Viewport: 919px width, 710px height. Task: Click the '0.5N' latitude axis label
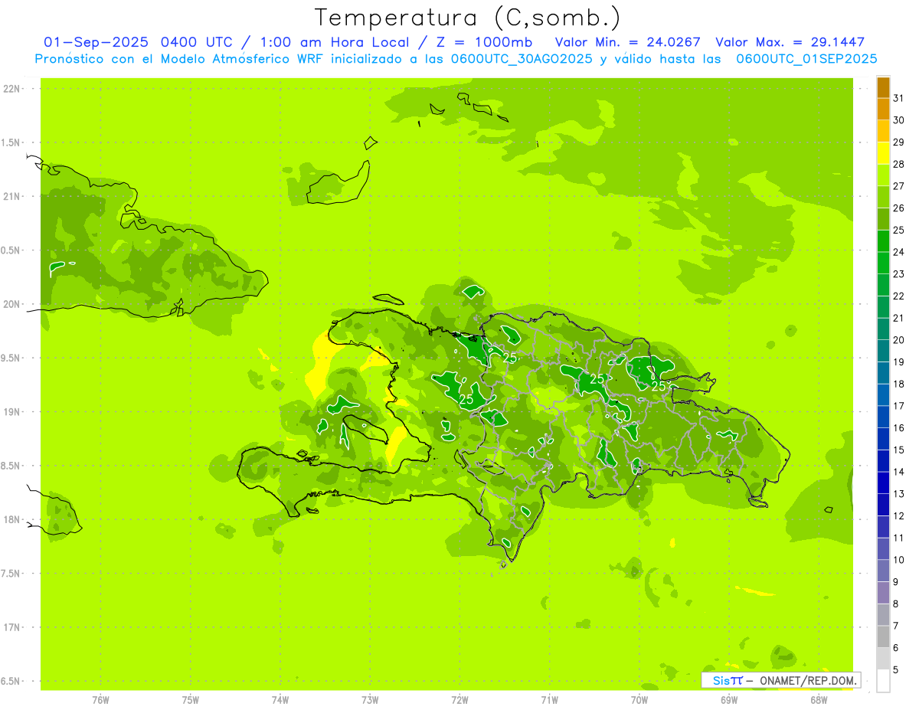(11, 250)
